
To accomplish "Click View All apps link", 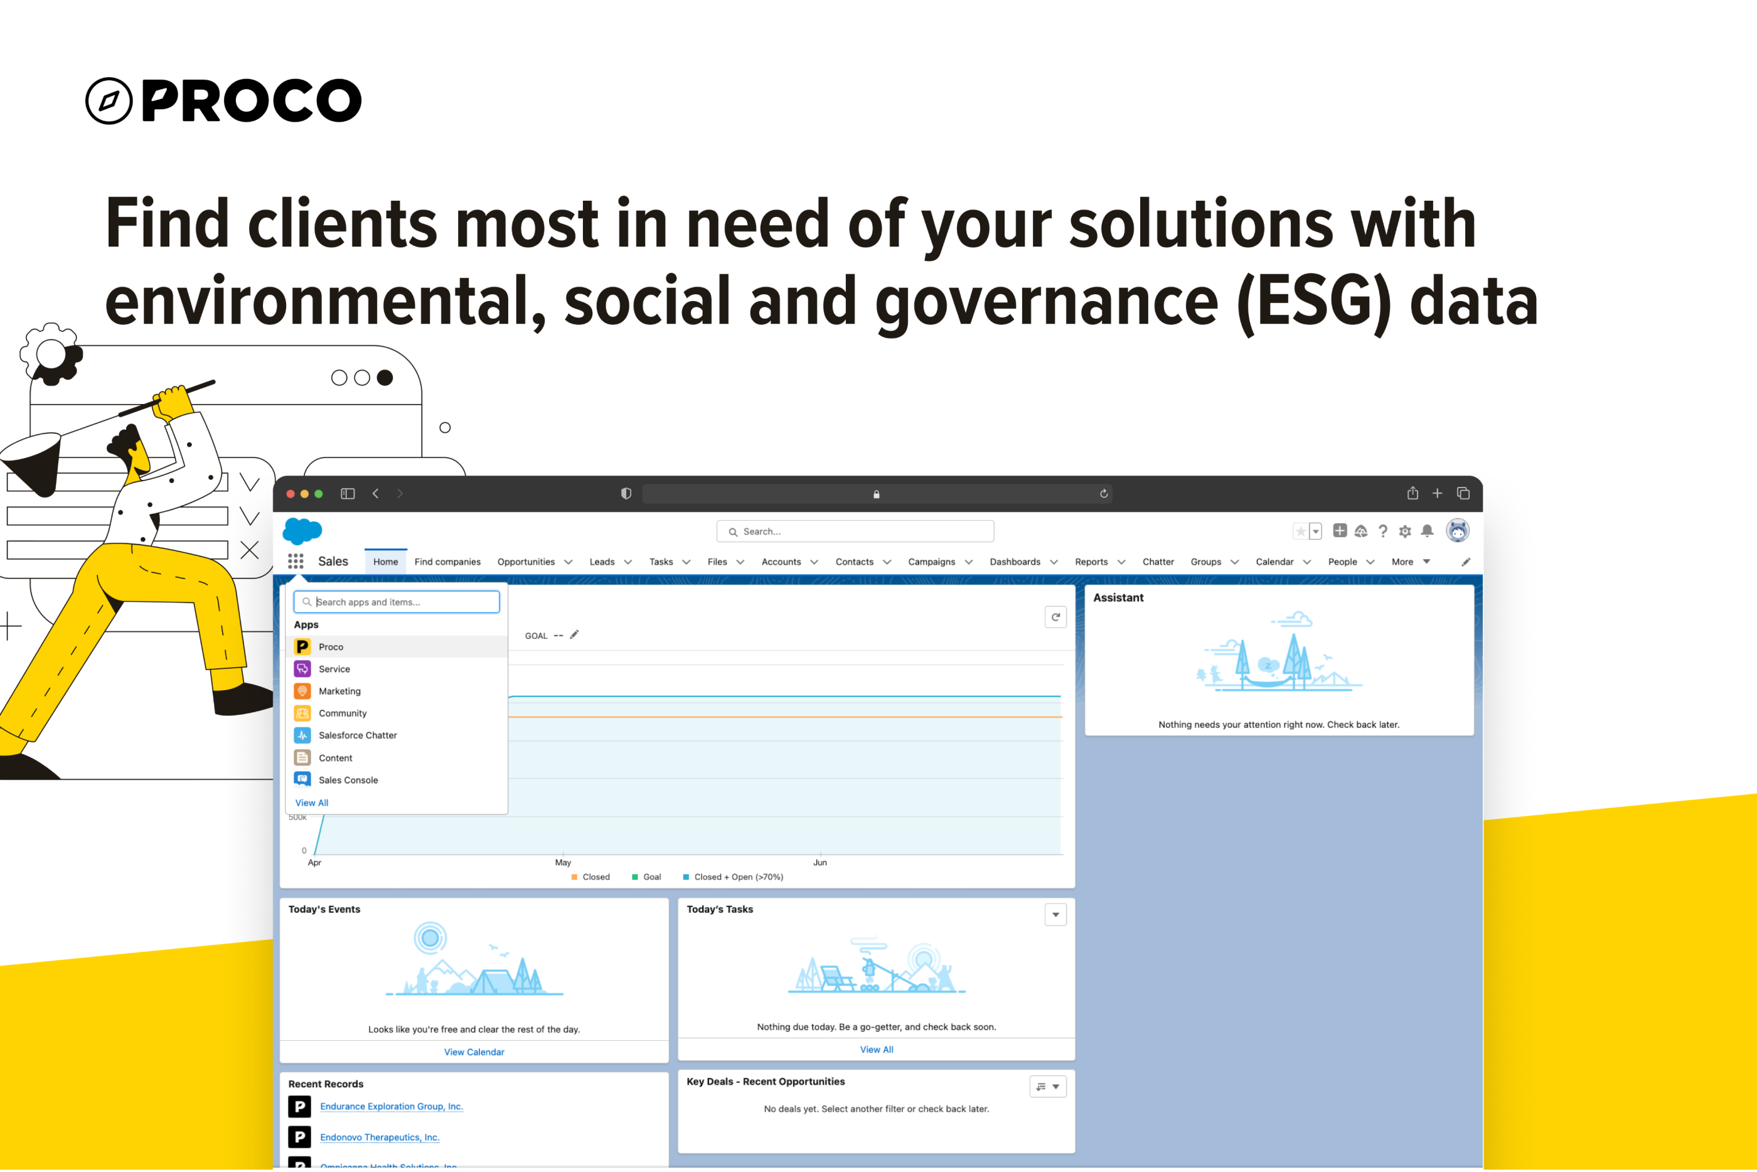I will click(x=312, y=802).
